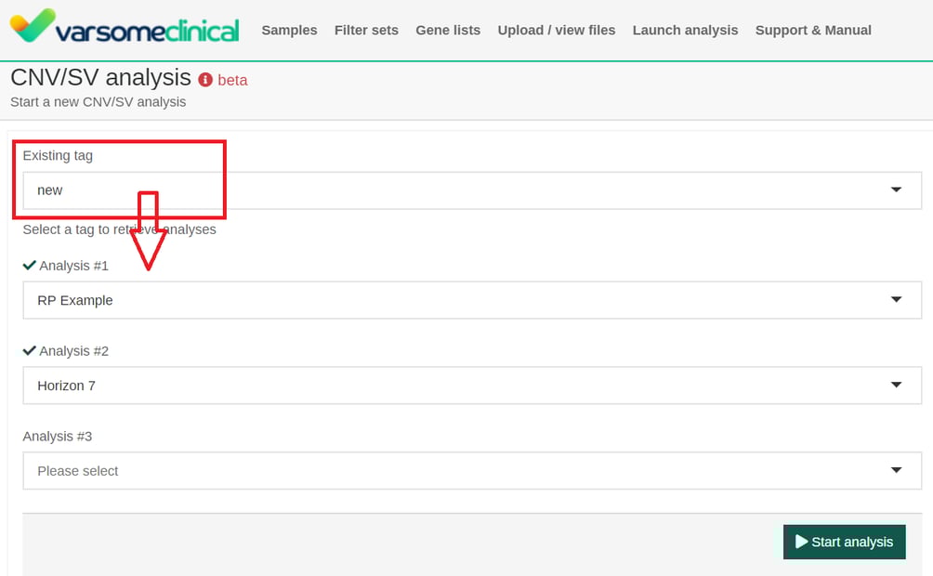Screen dimensions: 933x576
Task: Open the Samples menu
Action: pyautogui.click(x=289, y=30)
